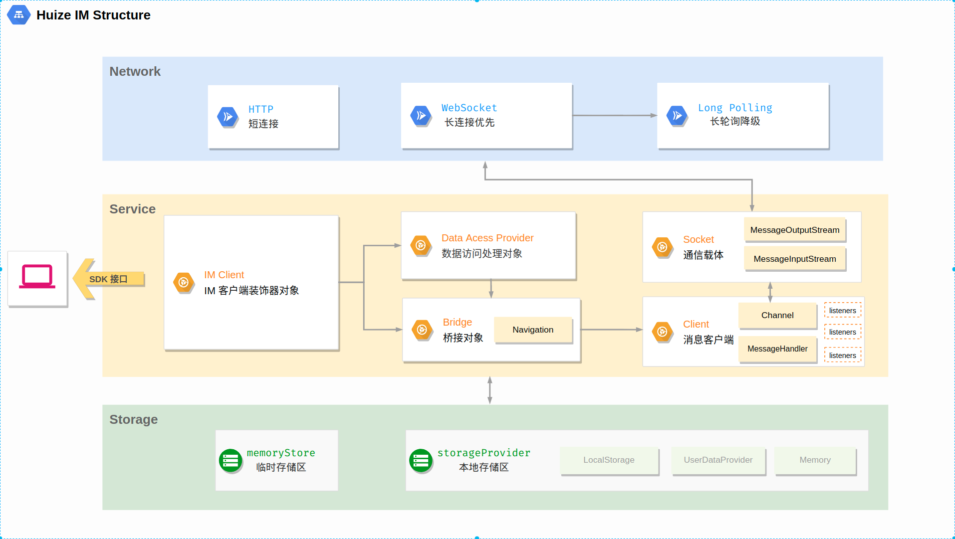The height and width of the screenshot is (539, 955).
Task: Select the Client hexagon icon
Action: pos(662,332)
